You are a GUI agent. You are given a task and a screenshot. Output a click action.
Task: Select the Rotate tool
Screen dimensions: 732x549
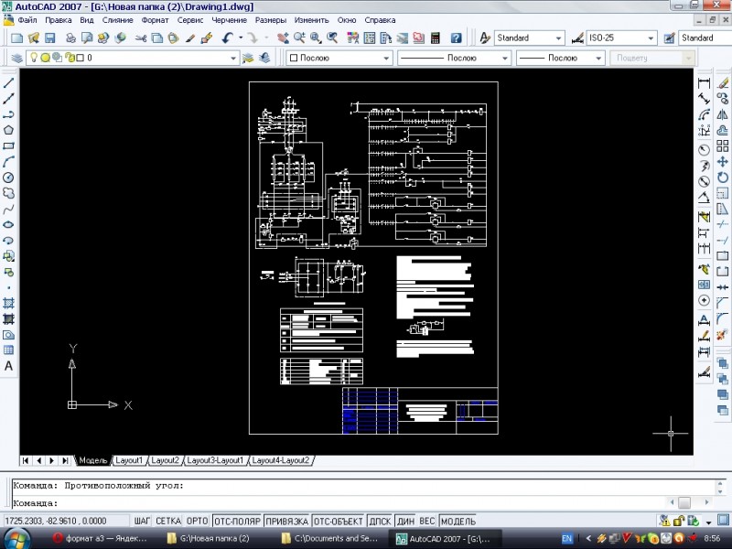click(x=723, y=178)
